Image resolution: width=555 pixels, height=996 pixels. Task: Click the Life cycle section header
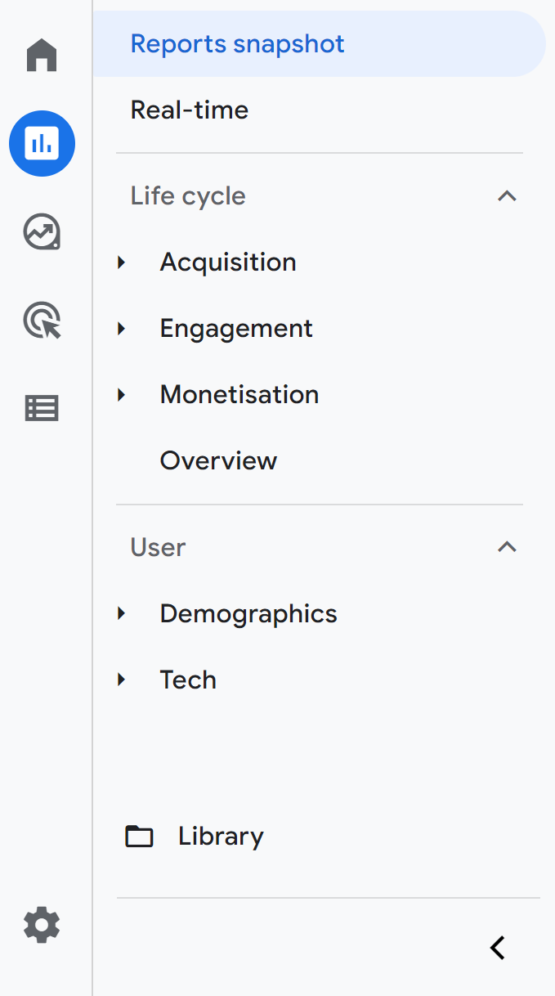click(x=188, y=196)
